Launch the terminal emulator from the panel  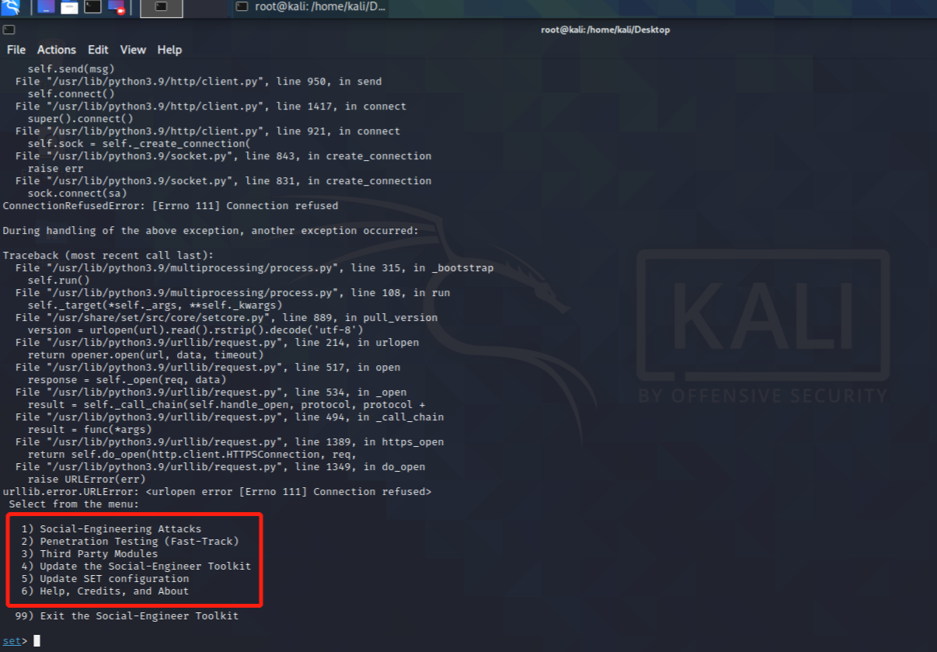click(92, 8)
